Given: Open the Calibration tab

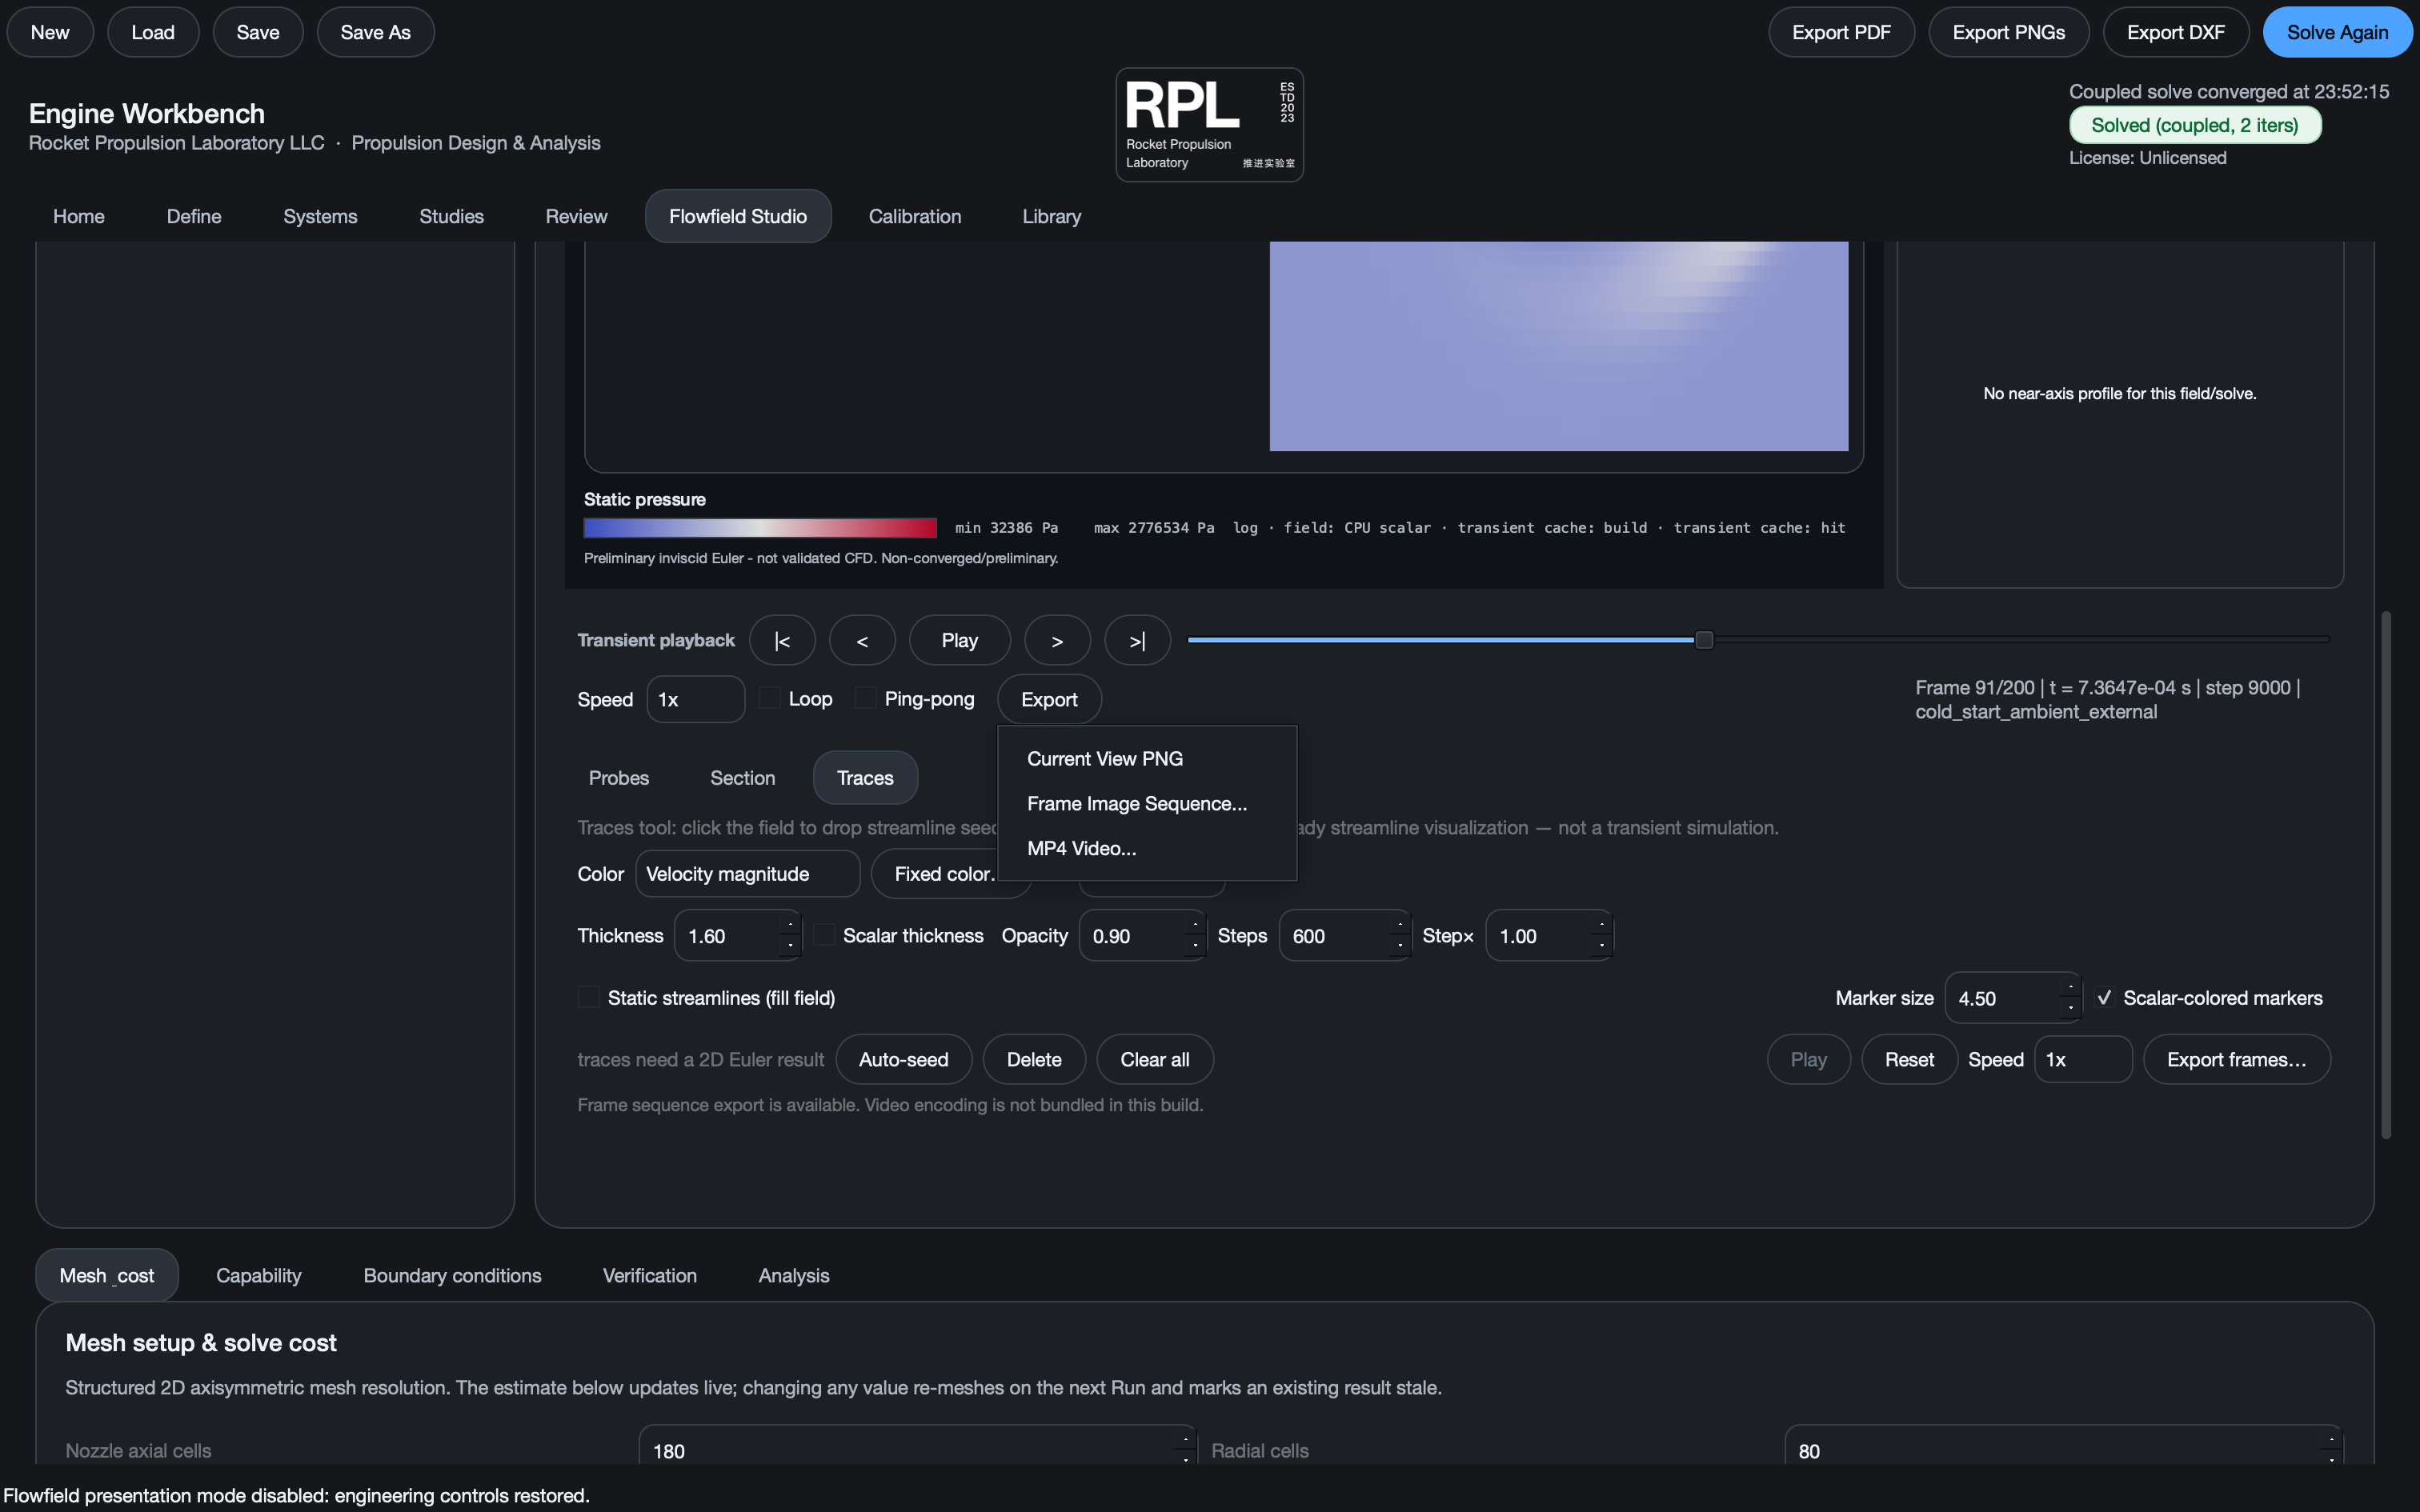Looking at the screenshot, I should [914, 216].
